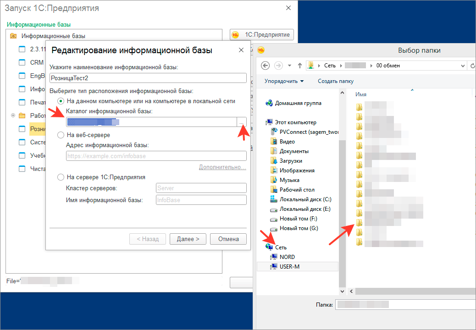476x330 pixels.
Task: Click the 'Отмена' button
Action: click(x=228, y=239)
